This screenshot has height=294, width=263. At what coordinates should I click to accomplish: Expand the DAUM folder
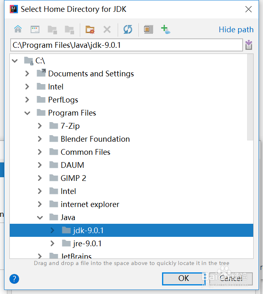[39, 165]
